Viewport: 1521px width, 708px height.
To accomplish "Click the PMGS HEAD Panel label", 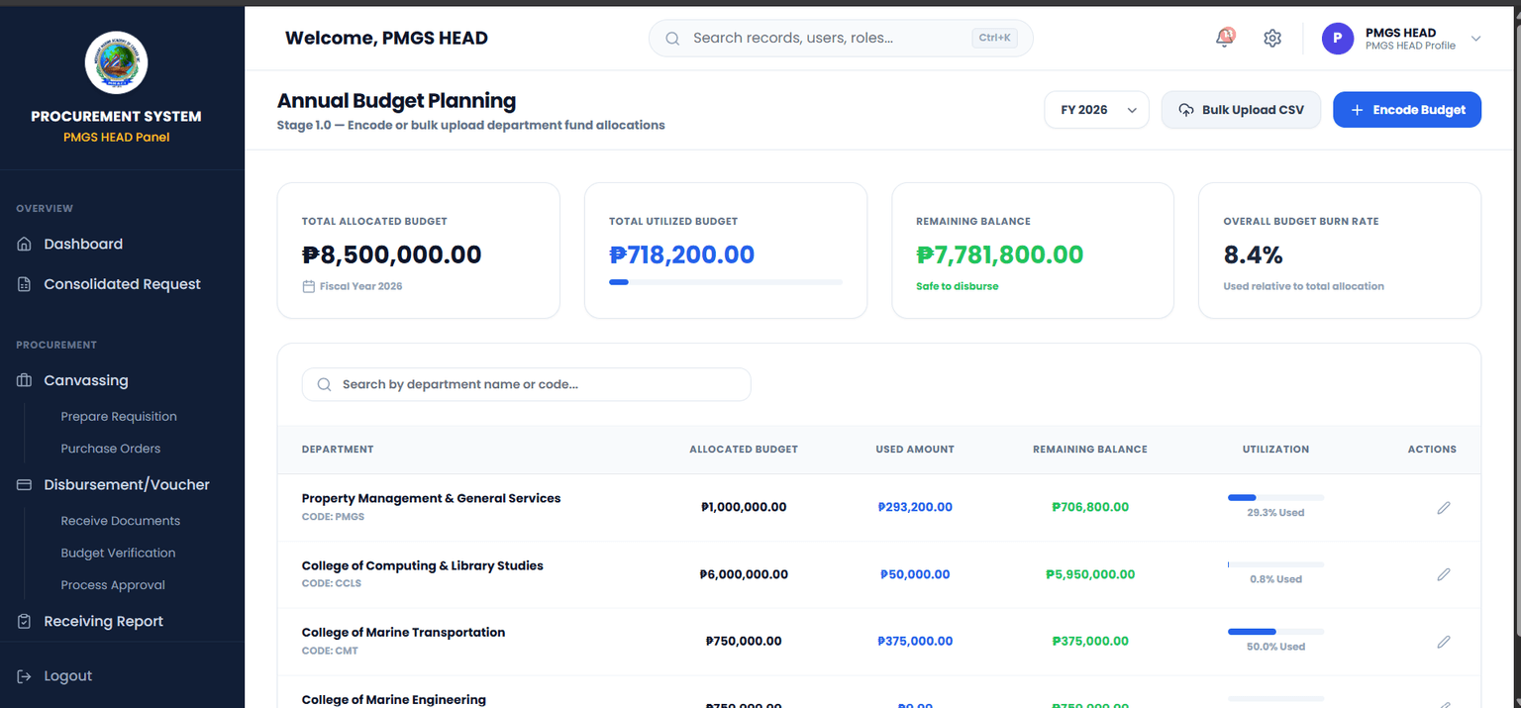I will pyautogui.click(x=116, y=138).
